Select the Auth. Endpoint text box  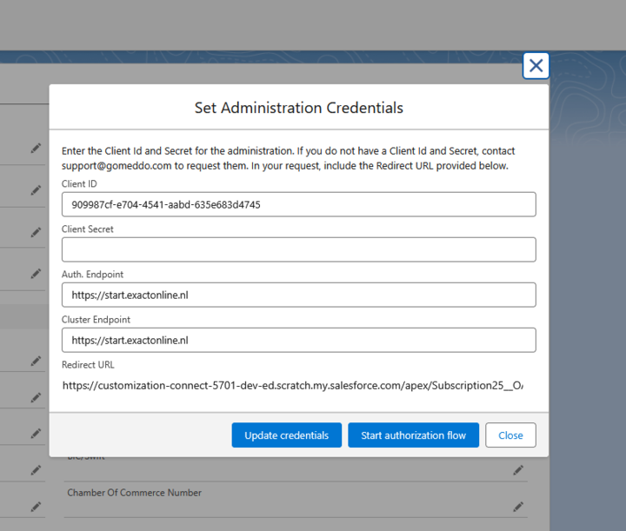click(298, 295)
